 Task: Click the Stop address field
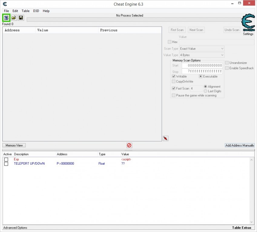point(202,71)
